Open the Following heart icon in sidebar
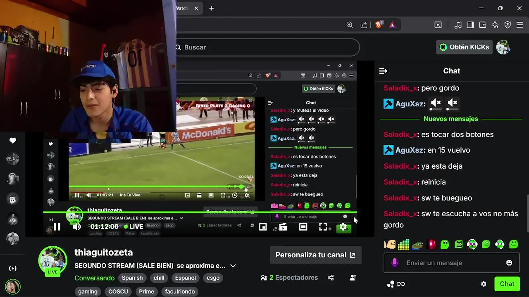 click(13, 141)
